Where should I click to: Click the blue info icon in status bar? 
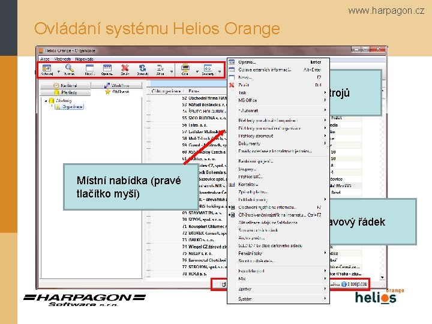[x=344, y=284]
